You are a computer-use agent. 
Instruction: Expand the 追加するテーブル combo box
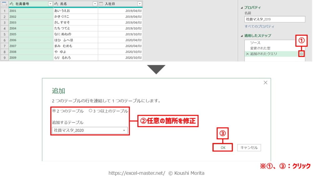click(124, 130)
